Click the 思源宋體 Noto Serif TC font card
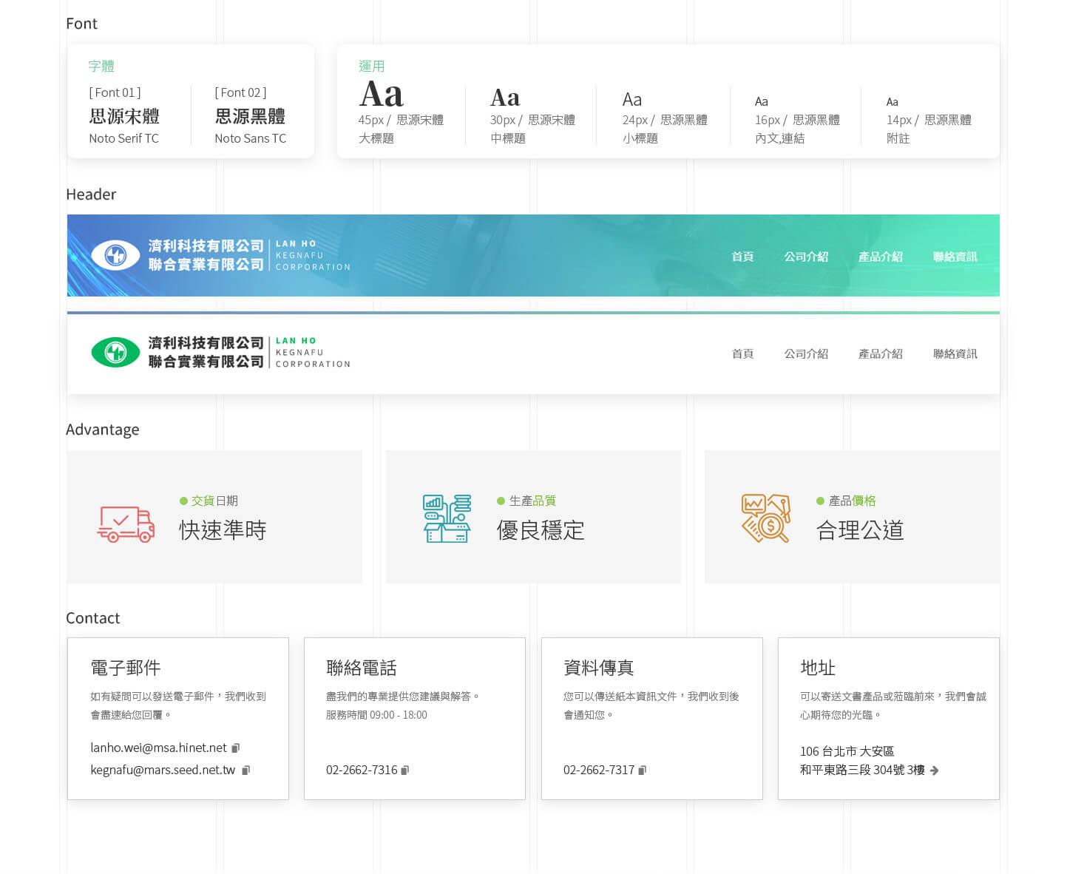Viewport: 1067px width, 874px height. [x=125, y=115]
